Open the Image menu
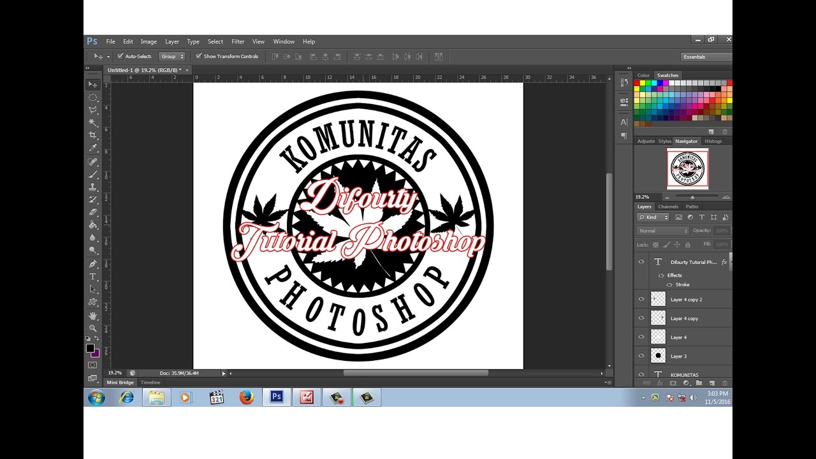Screen dimensions: 816x459 pyautogui.click(x=149, y=41)
